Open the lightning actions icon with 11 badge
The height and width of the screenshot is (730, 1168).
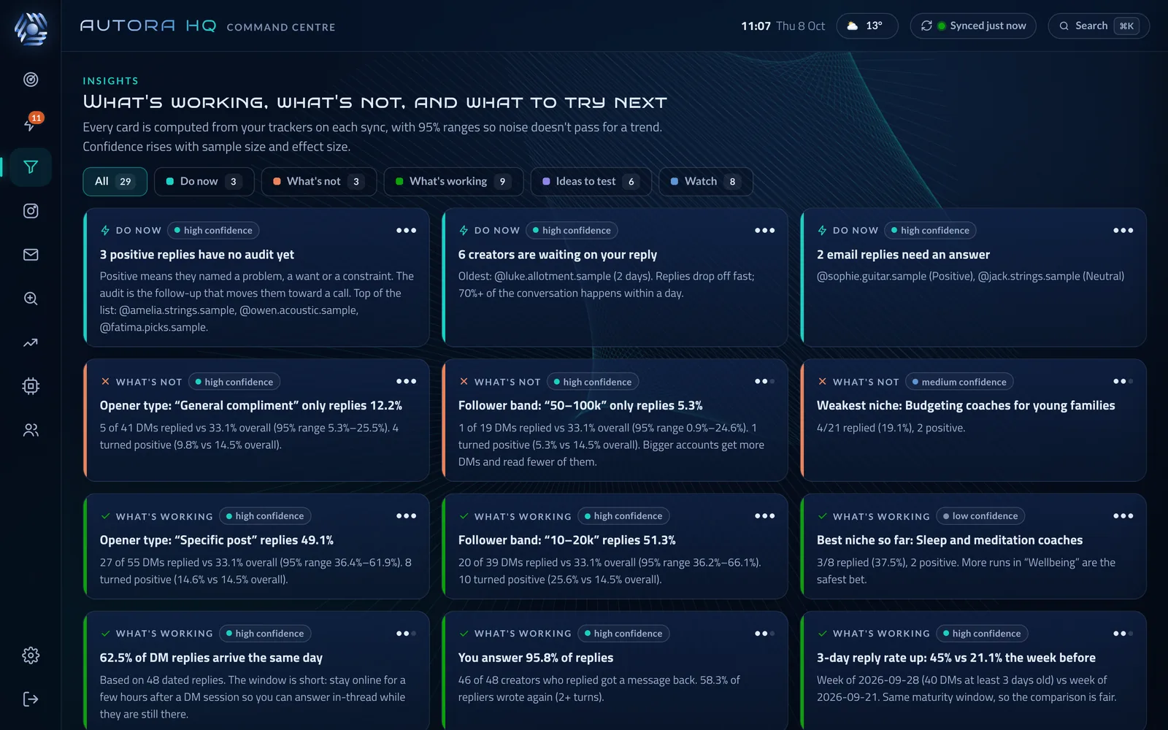[31, 123]
